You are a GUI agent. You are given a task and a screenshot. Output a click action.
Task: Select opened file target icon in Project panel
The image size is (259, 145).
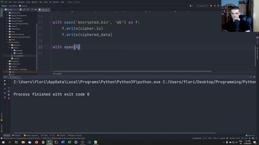pyautogui.click(x=21, y=10)
